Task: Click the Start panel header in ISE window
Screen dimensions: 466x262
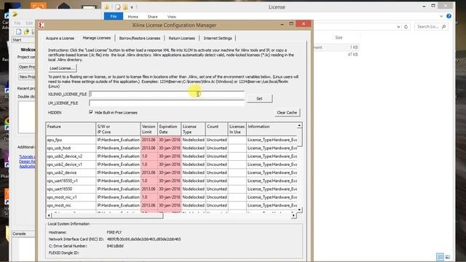Action: [17, 40]
